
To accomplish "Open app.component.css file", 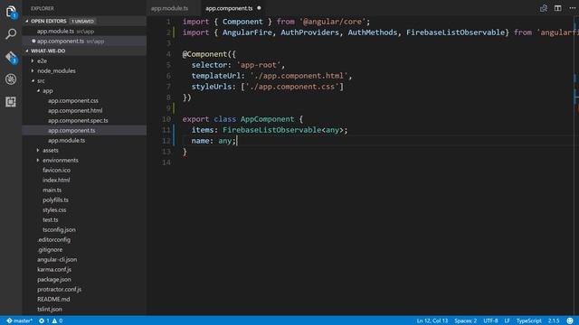I will 73,100.
